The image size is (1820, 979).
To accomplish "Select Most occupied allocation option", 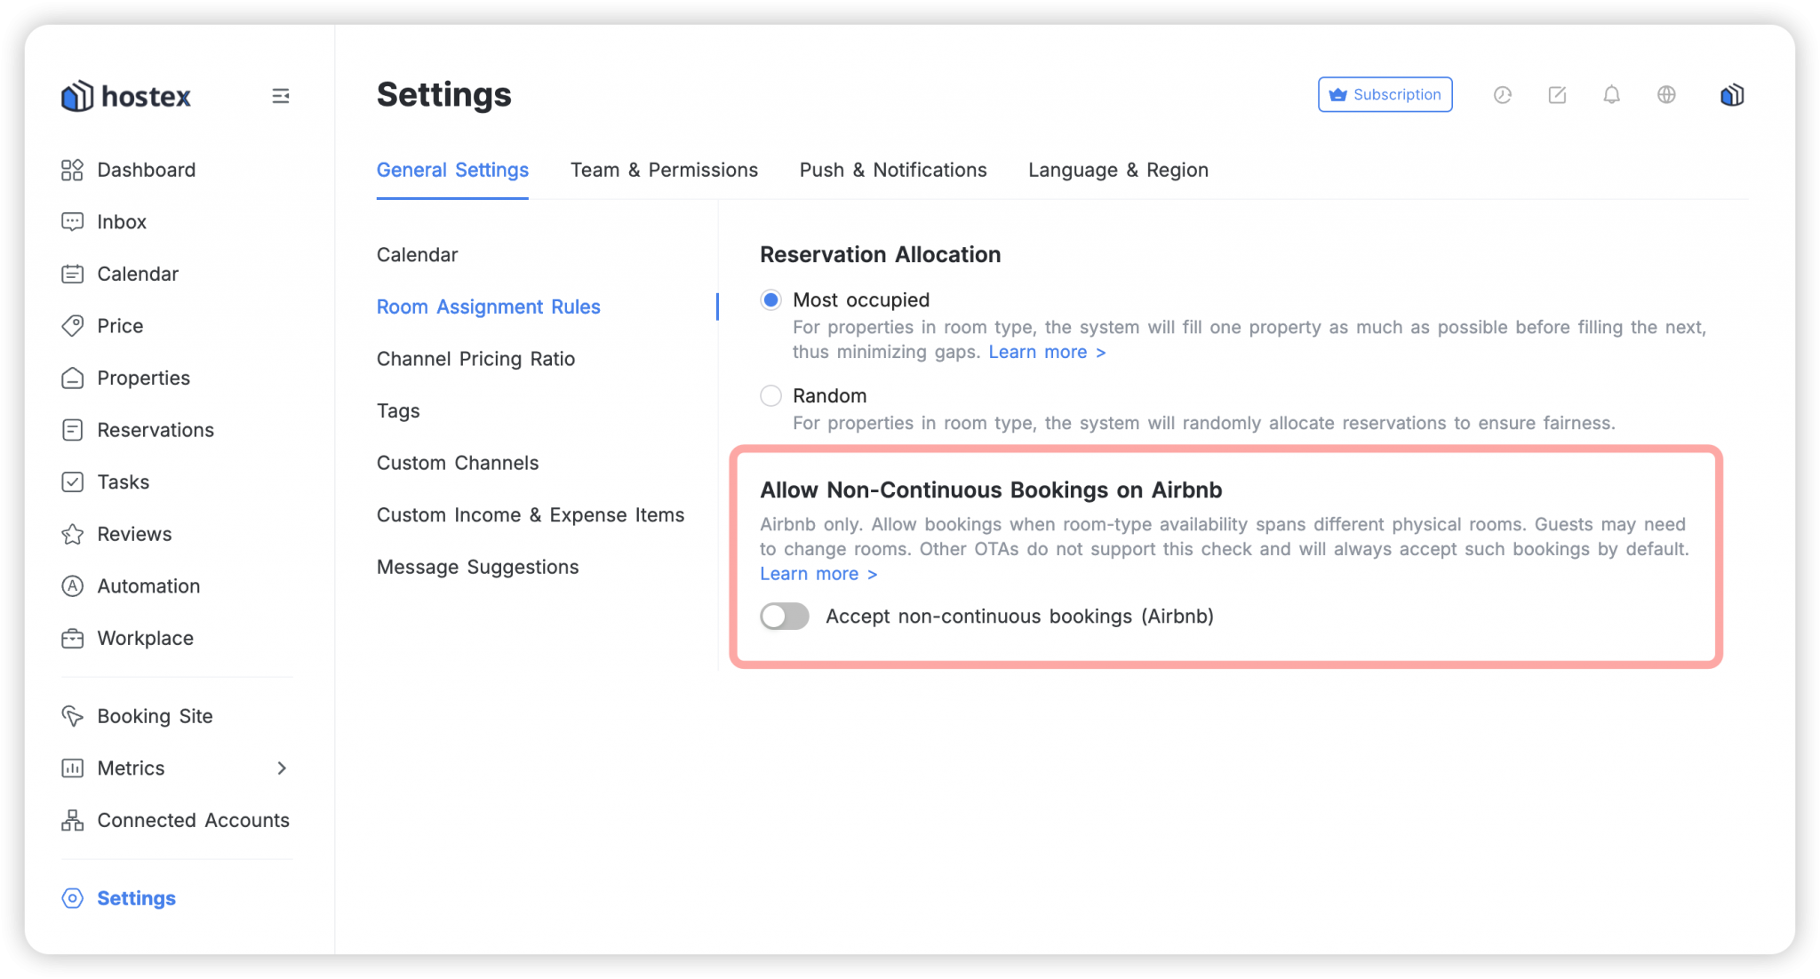I will [770, 300].
